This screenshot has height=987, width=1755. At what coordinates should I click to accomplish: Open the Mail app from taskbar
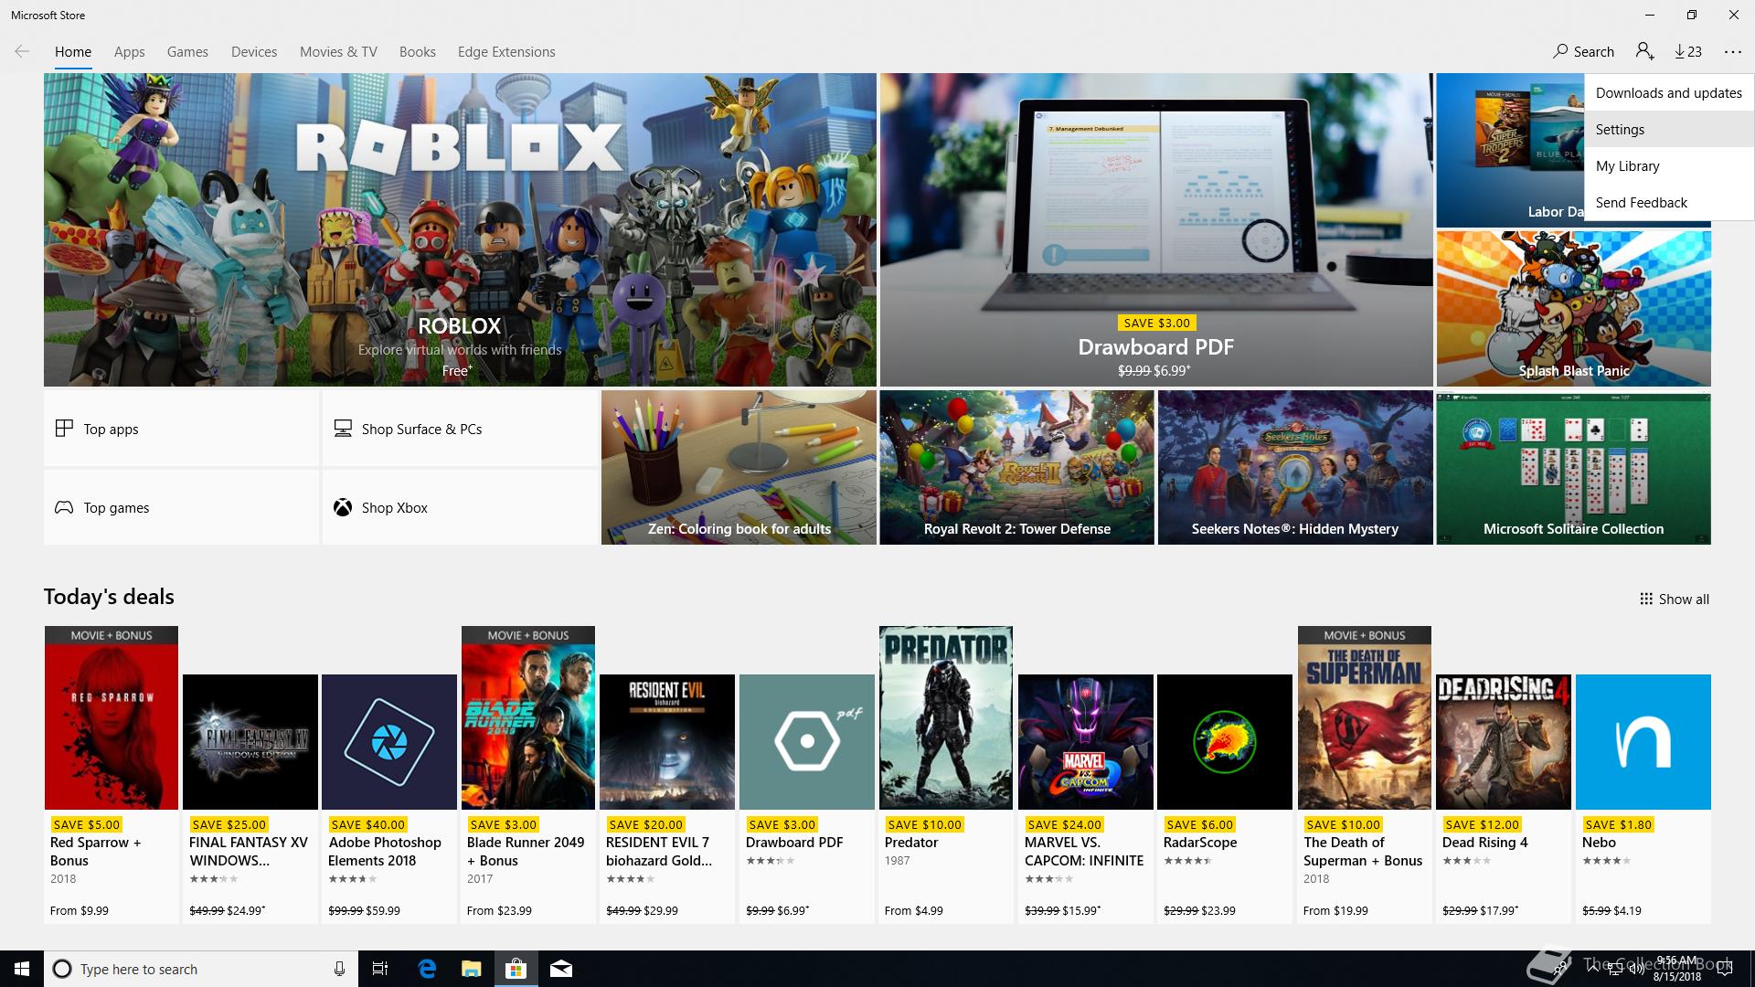pyautogui.click(x=561, y=969)
